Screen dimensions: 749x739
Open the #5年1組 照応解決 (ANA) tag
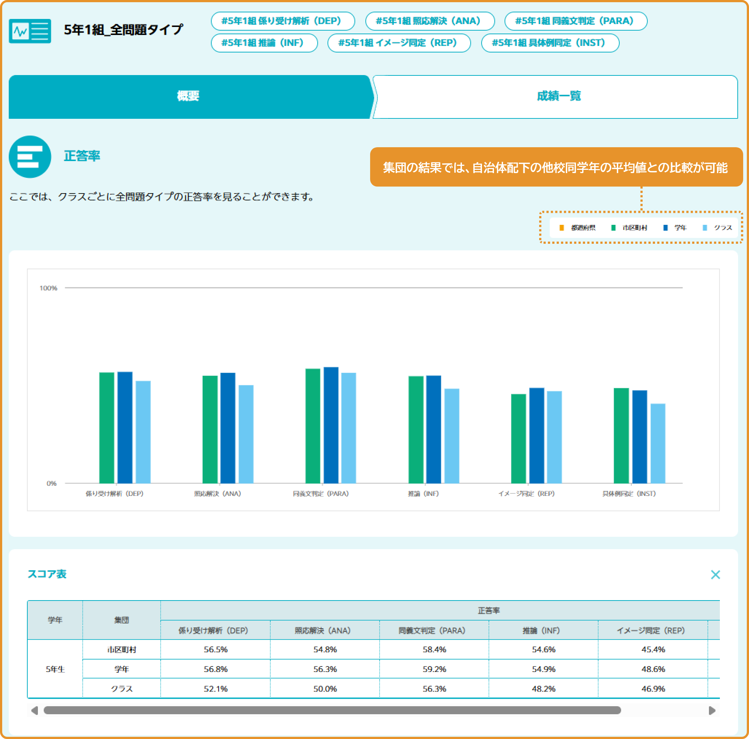coord(430,21)
